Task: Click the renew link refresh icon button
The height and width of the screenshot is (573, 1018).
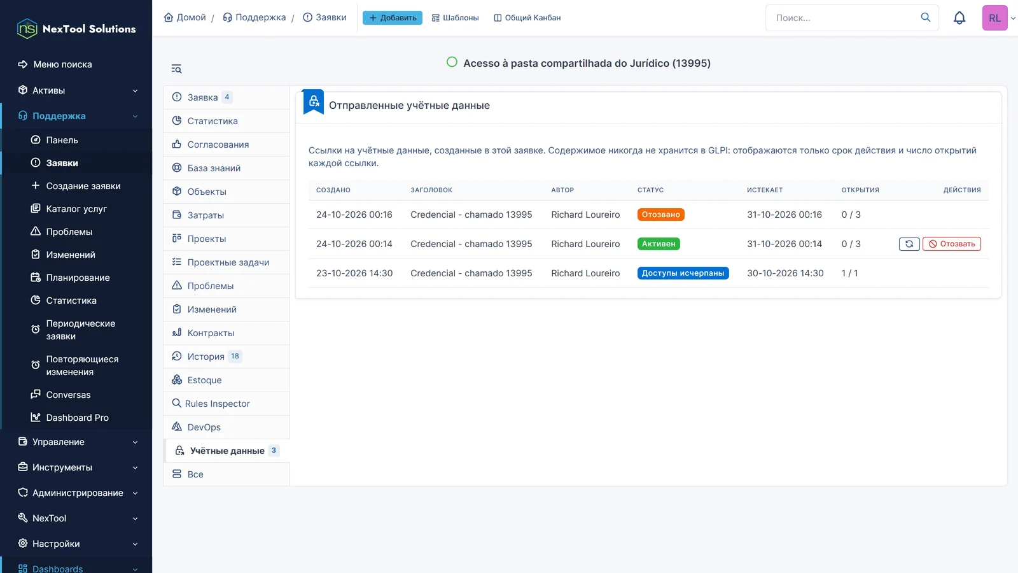Action: click(x=909, y=244)
